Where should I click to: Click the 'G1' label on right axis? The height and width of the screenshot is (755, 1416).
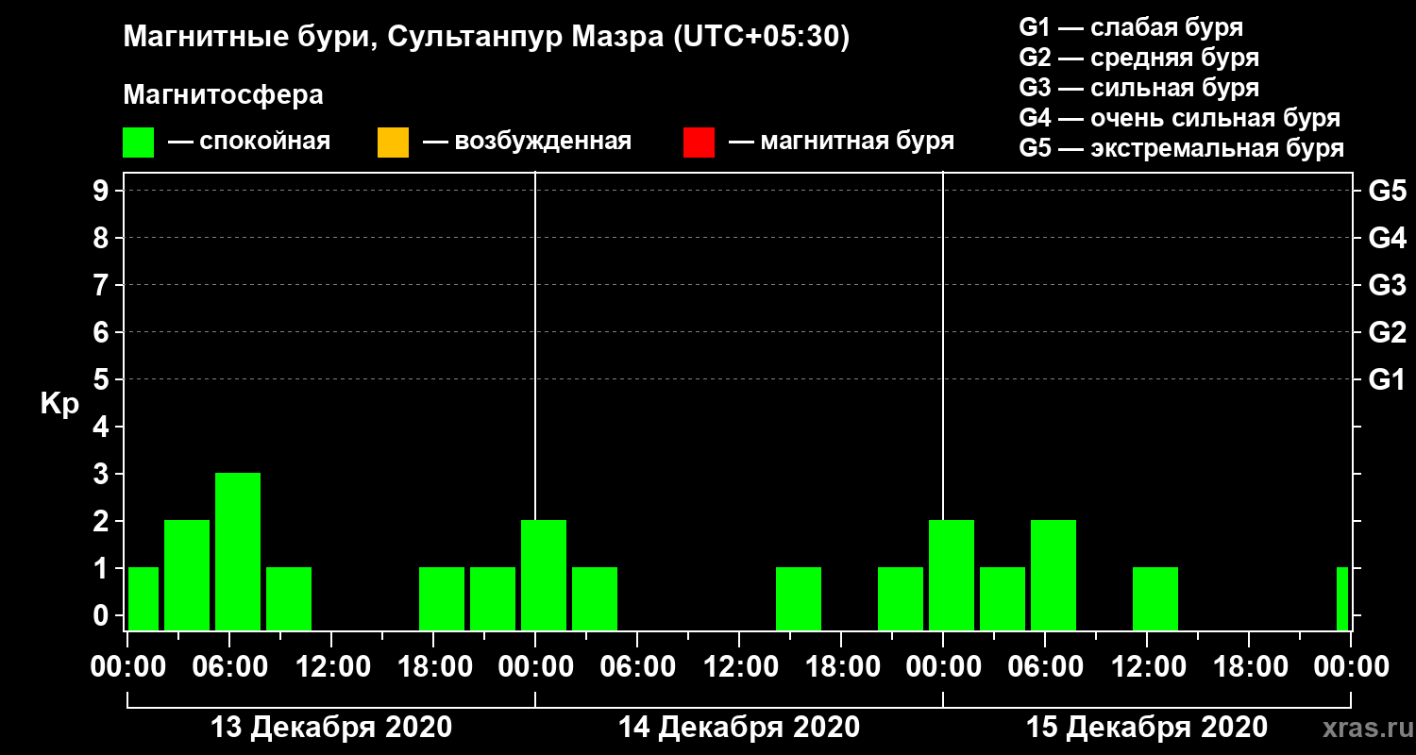point(1387,379)
